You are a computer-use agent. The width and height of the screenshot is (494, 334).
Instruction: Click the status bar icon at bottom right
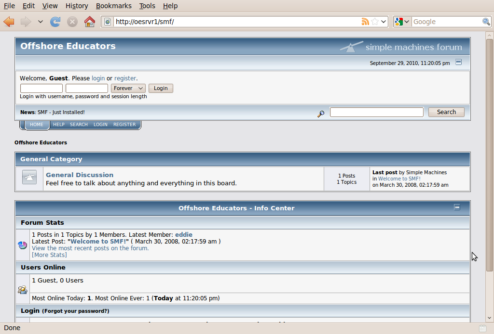click(x=482, y=328)
